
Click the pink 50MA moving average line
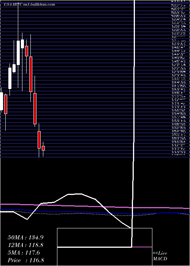pyautogui.click(x=95, y=206)
